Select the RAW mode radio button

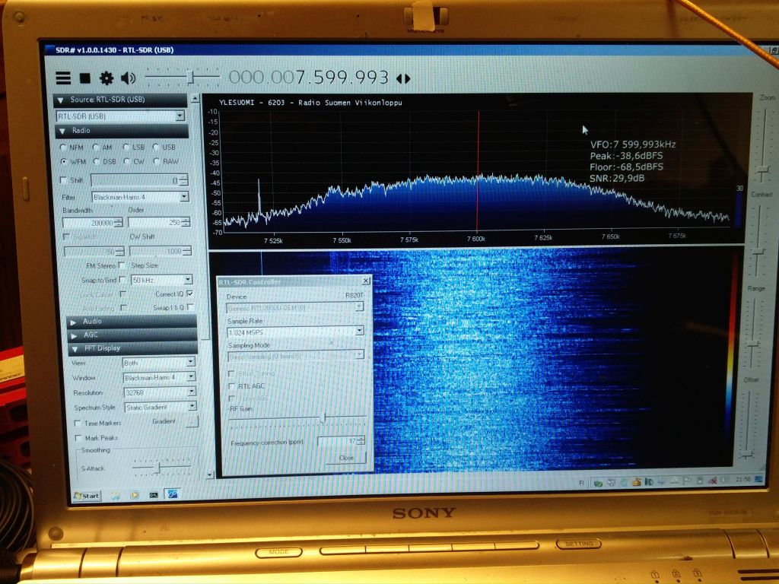coord(157,161)
